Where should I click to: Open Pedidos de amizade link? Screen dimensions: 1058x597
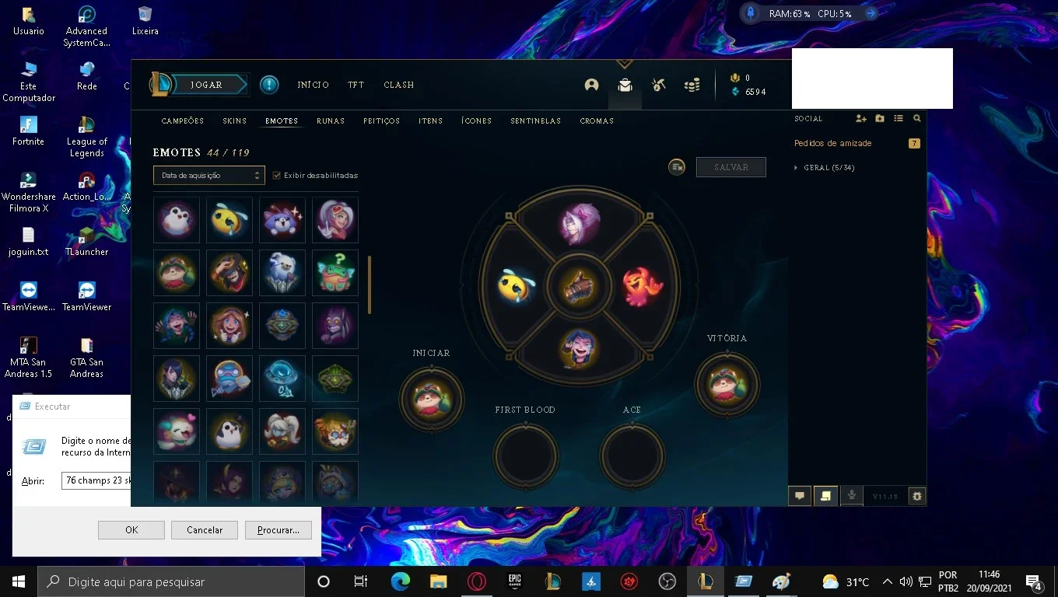(833, 143)
